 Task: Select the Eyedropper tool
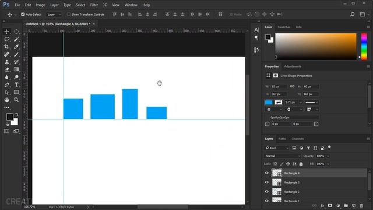[16, 47]
